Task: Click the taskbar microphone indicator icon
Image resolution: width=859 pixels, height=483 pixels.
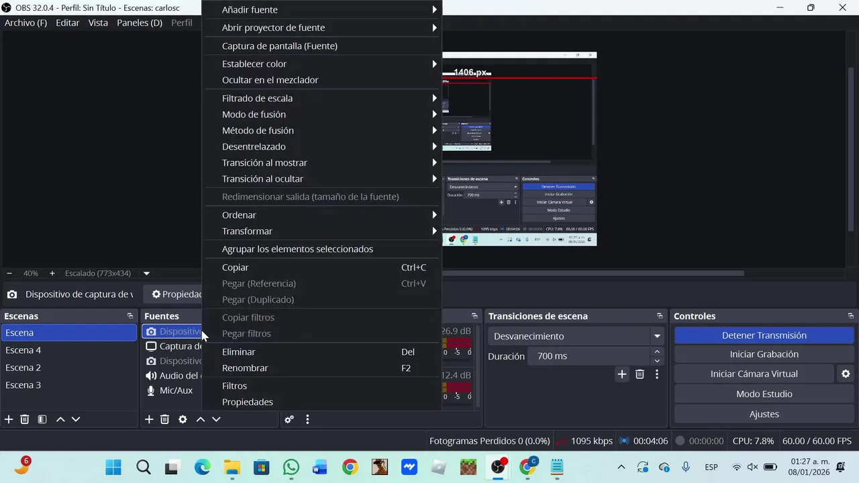Action: [x=686, y=467]
